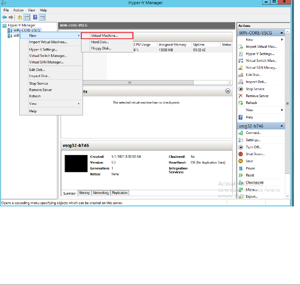Viewport: 300px width, 285px height.
Task: Click the Stop Service icon in Actions pane
Action: point(241,89)
